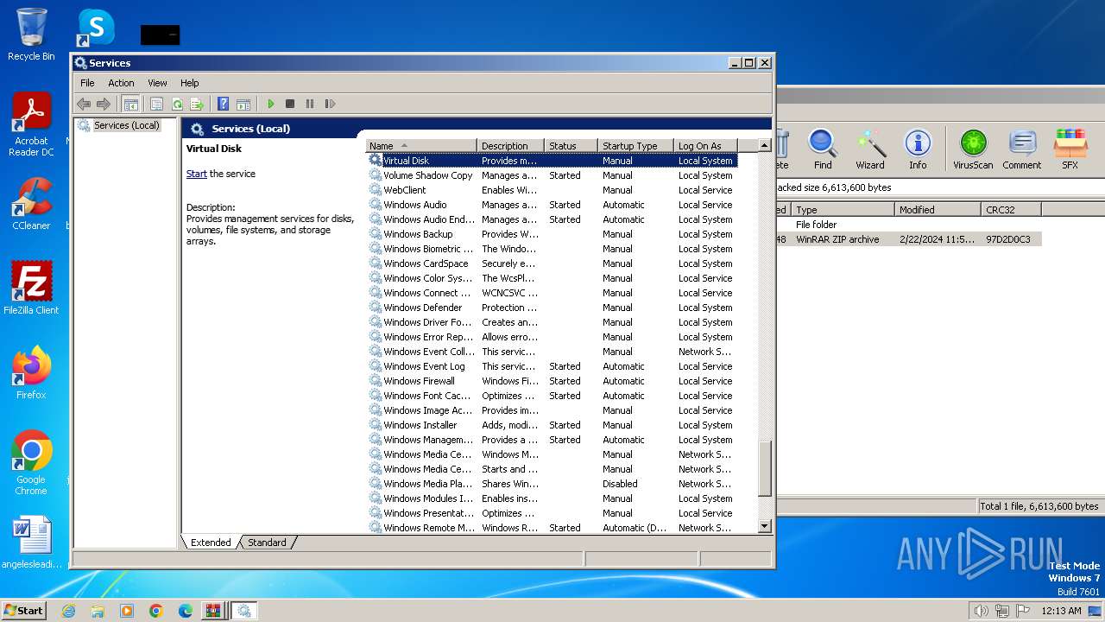The image size is (1105, 622).
Task: Sort by the Startup Type column header
Action: [635, 146]
